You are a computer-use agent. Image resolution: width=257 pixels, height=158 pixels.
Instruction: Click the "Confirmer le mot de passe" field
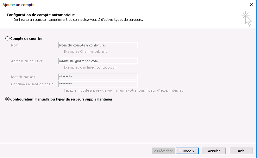(x=98, y=84)
